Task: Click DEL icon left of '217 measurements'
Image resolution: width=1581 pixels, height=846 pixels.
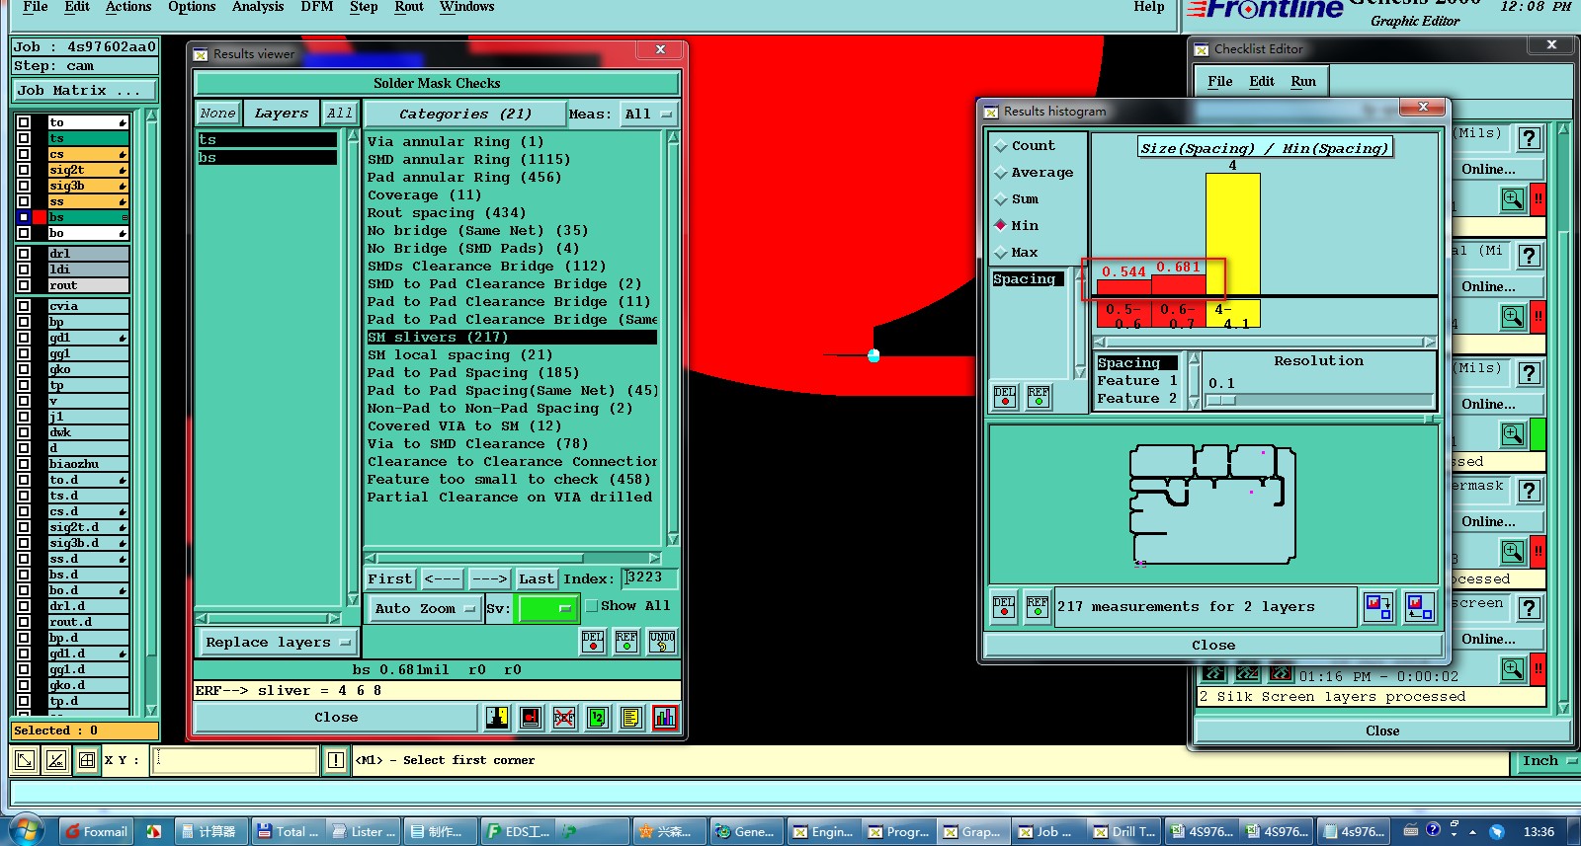Action: pyautogui.click(x=1004, y=607)
